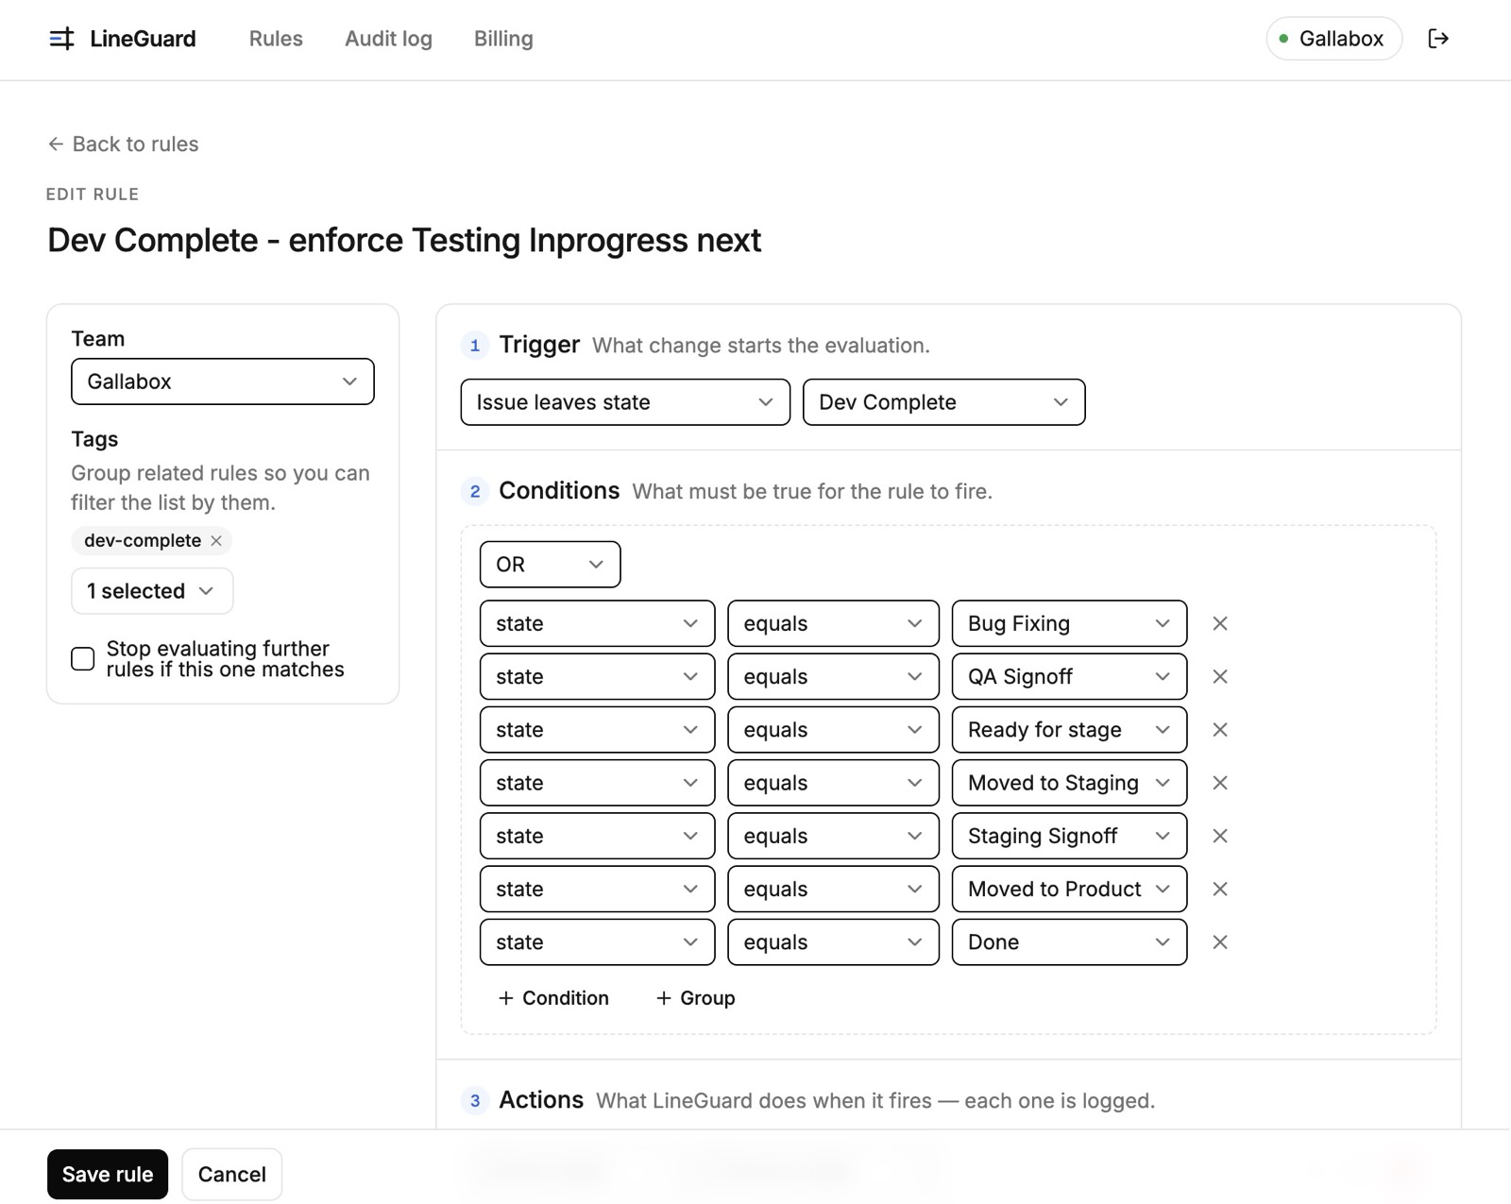This screenshot has width=1511, height=1204.
Task: Open the state field in Done row
Action: (598, 942)
